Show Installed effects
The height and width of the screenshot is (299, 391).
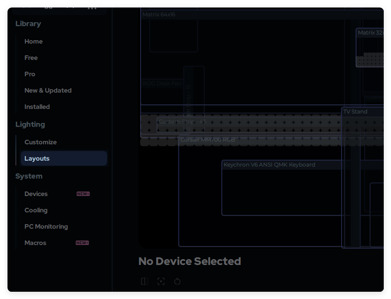37,107
